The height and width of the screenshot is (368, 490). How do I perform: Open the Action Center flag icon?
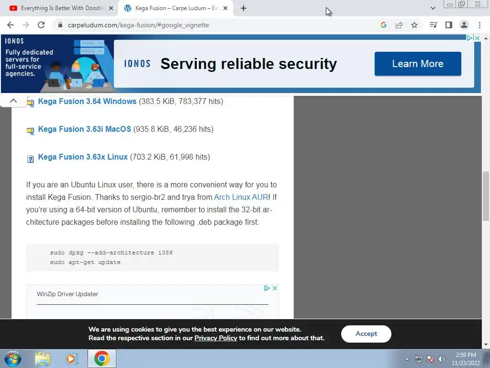coord(430,359)
